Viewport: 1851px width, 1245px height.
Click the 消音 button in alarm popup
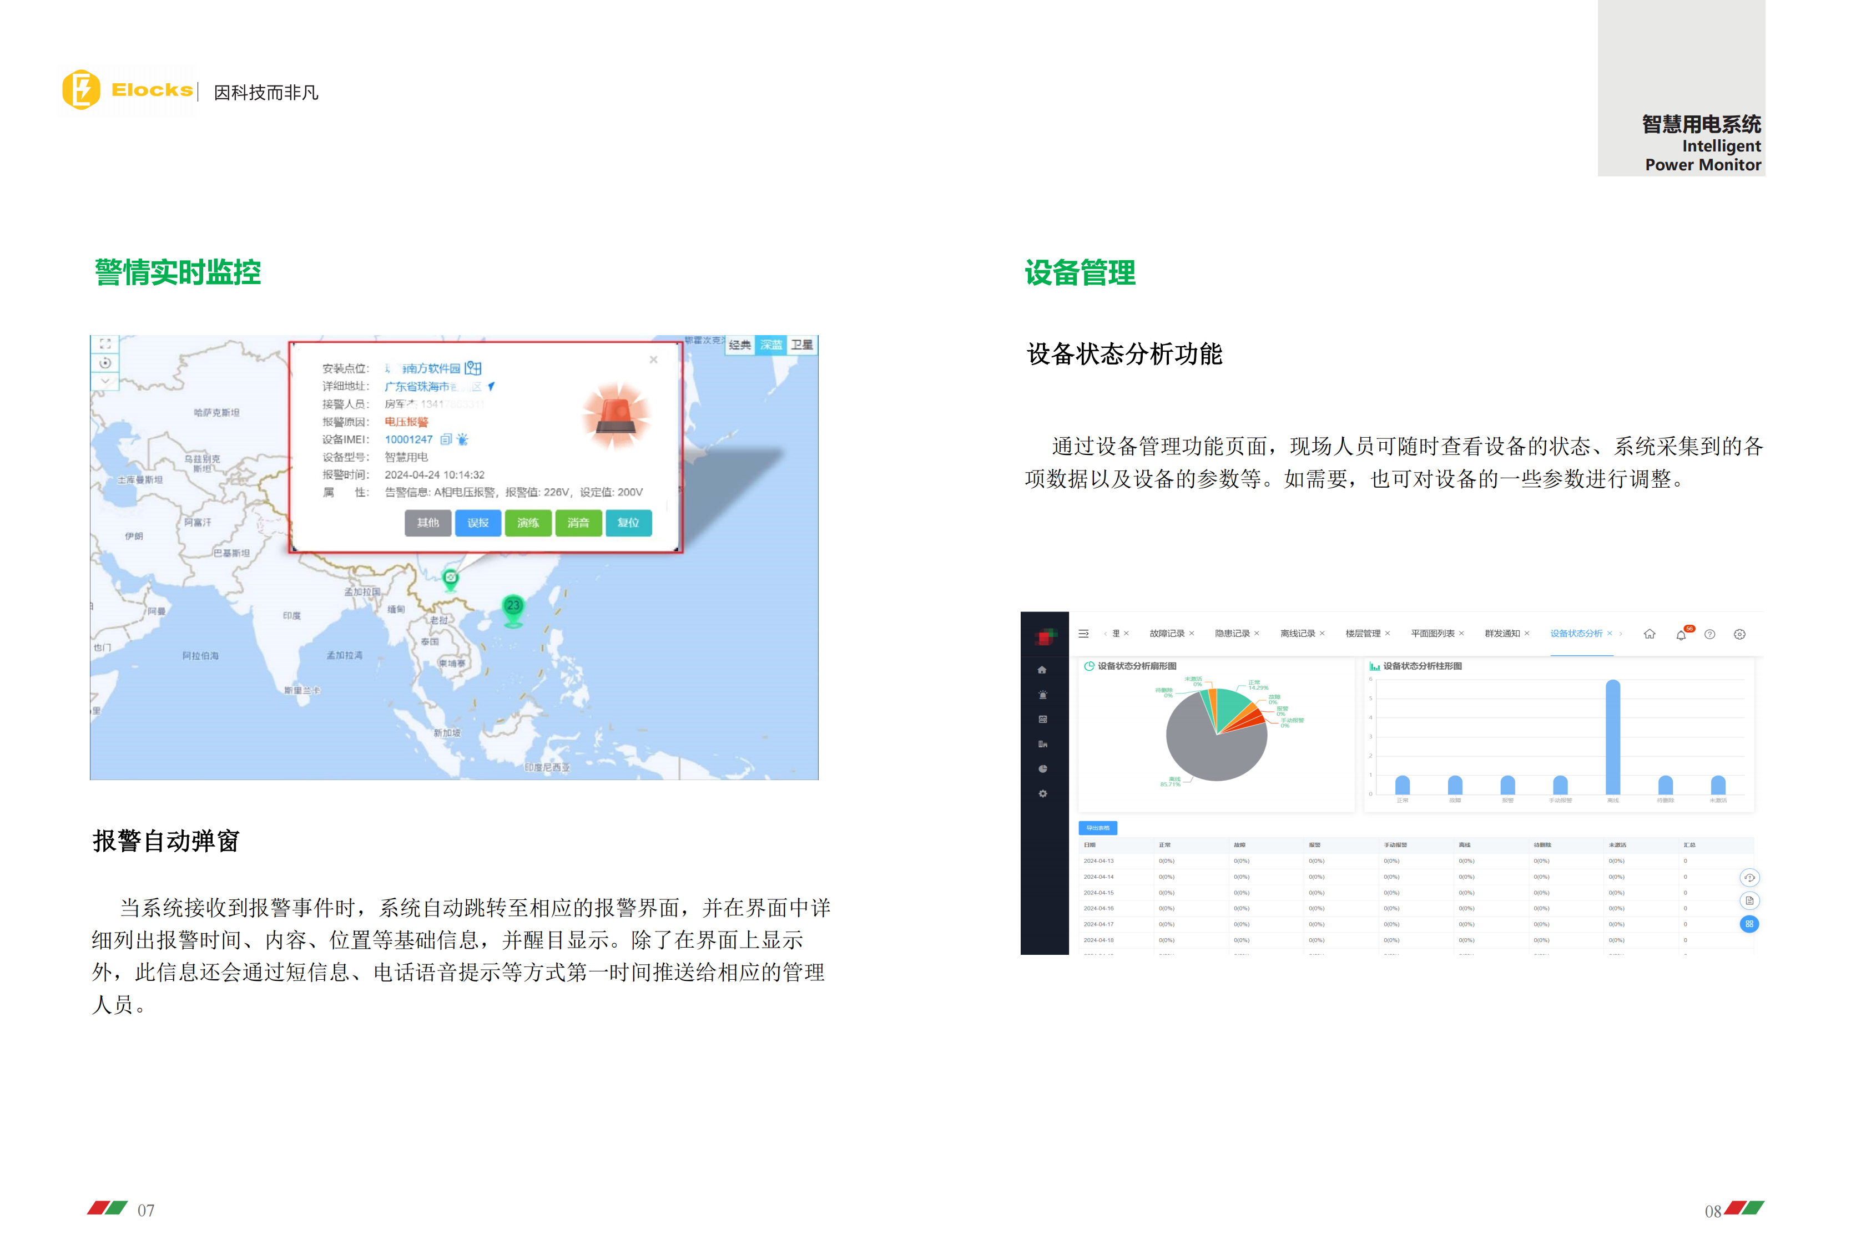click(x=578, y=523)
